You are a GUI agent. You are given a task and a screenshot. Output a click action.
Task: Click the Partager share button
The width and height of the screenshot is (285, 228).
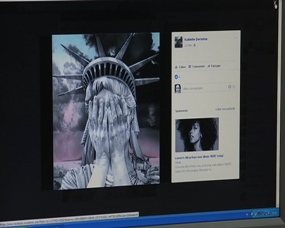click(x=214, y=66)
